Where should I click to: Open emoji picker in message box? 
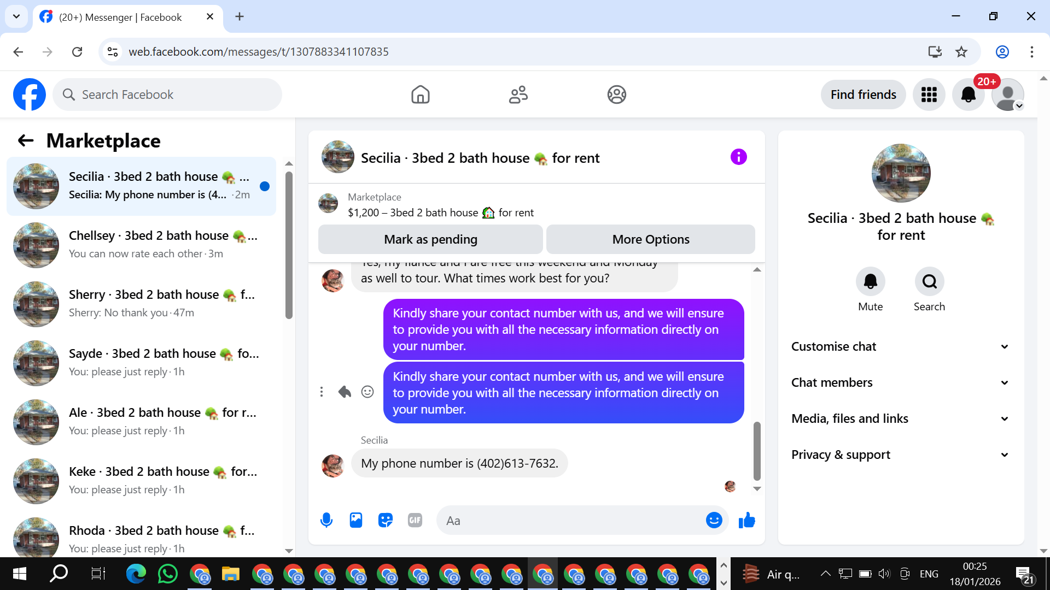click(x=714, y=520)
